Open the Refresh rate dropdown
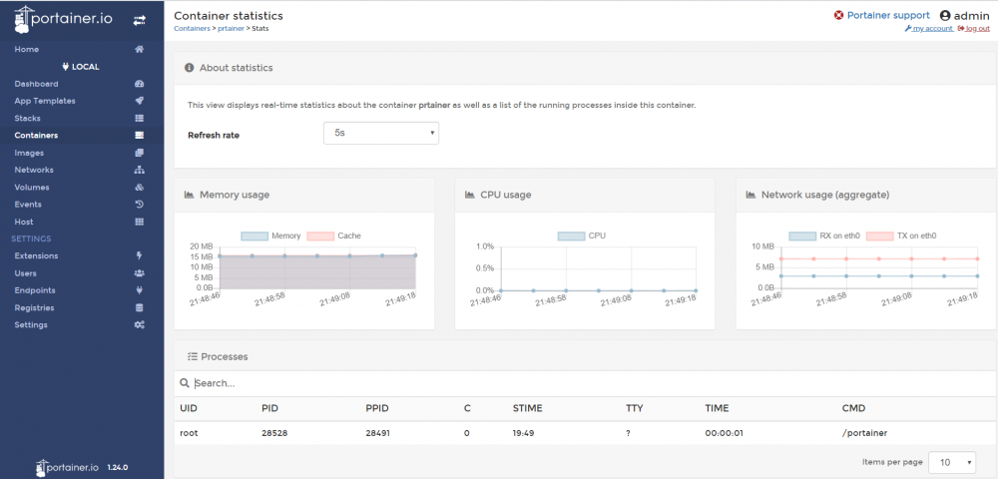This screenshot has width=998, height=479. tap(381, 133)
